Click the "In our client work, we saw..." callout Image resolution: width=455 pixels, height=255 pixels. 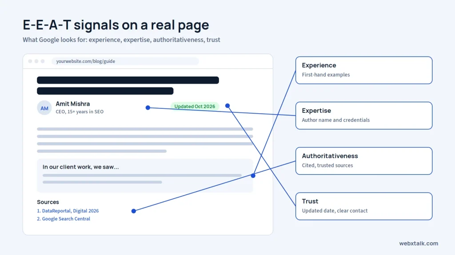coord(145,175)
